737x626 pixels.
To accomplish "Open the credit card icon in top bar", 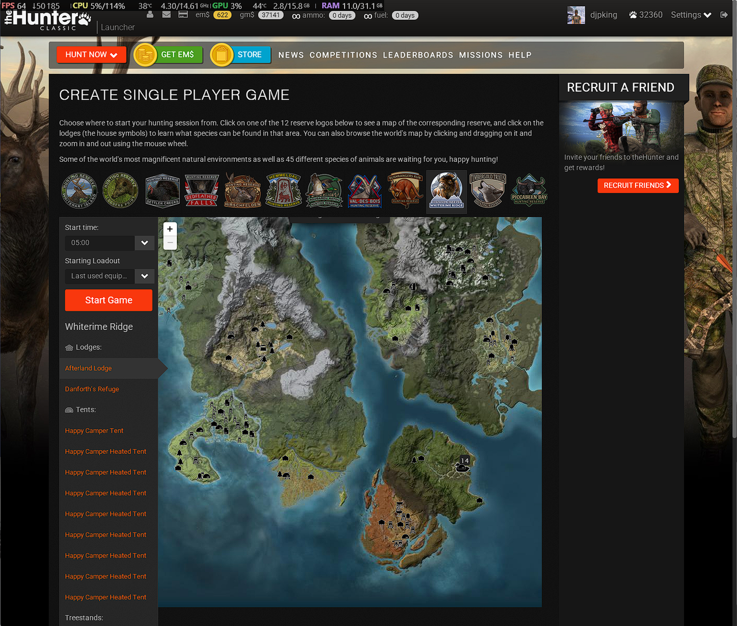I will [x=183, y=14].
